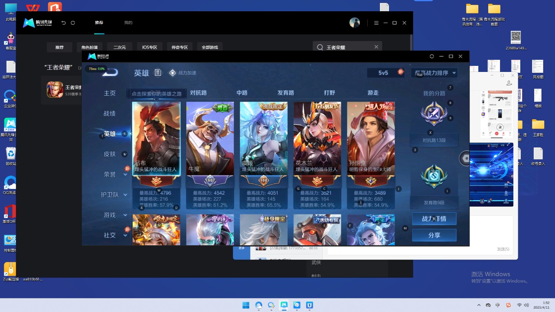
Task: Click the back arrow in Tencent START launcher
Action: (x=64, y=23)
